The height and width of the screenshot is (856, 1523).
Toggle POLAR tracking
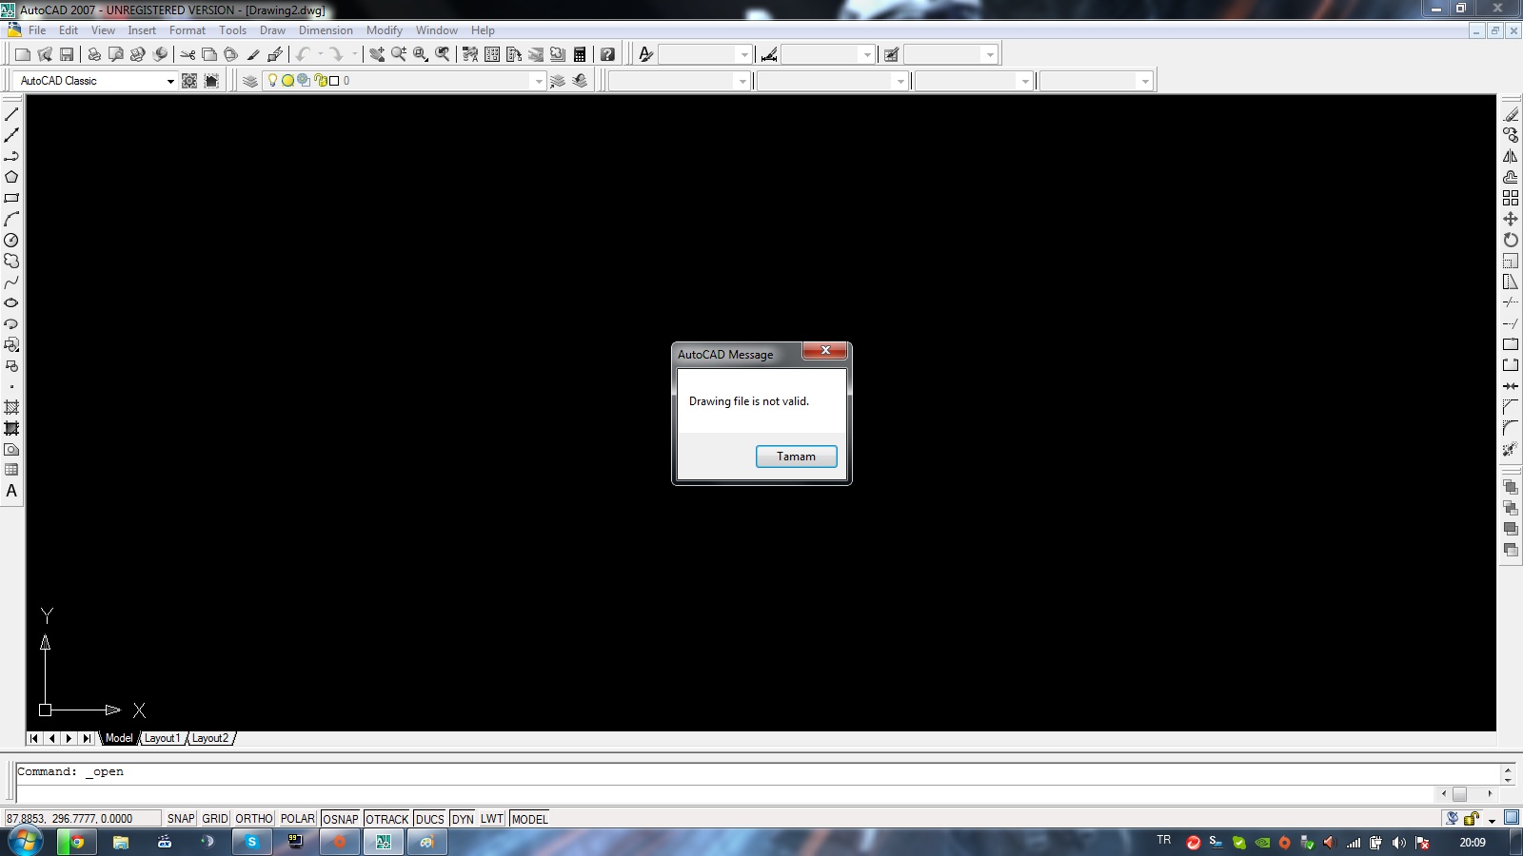click(x=298, y=819)
